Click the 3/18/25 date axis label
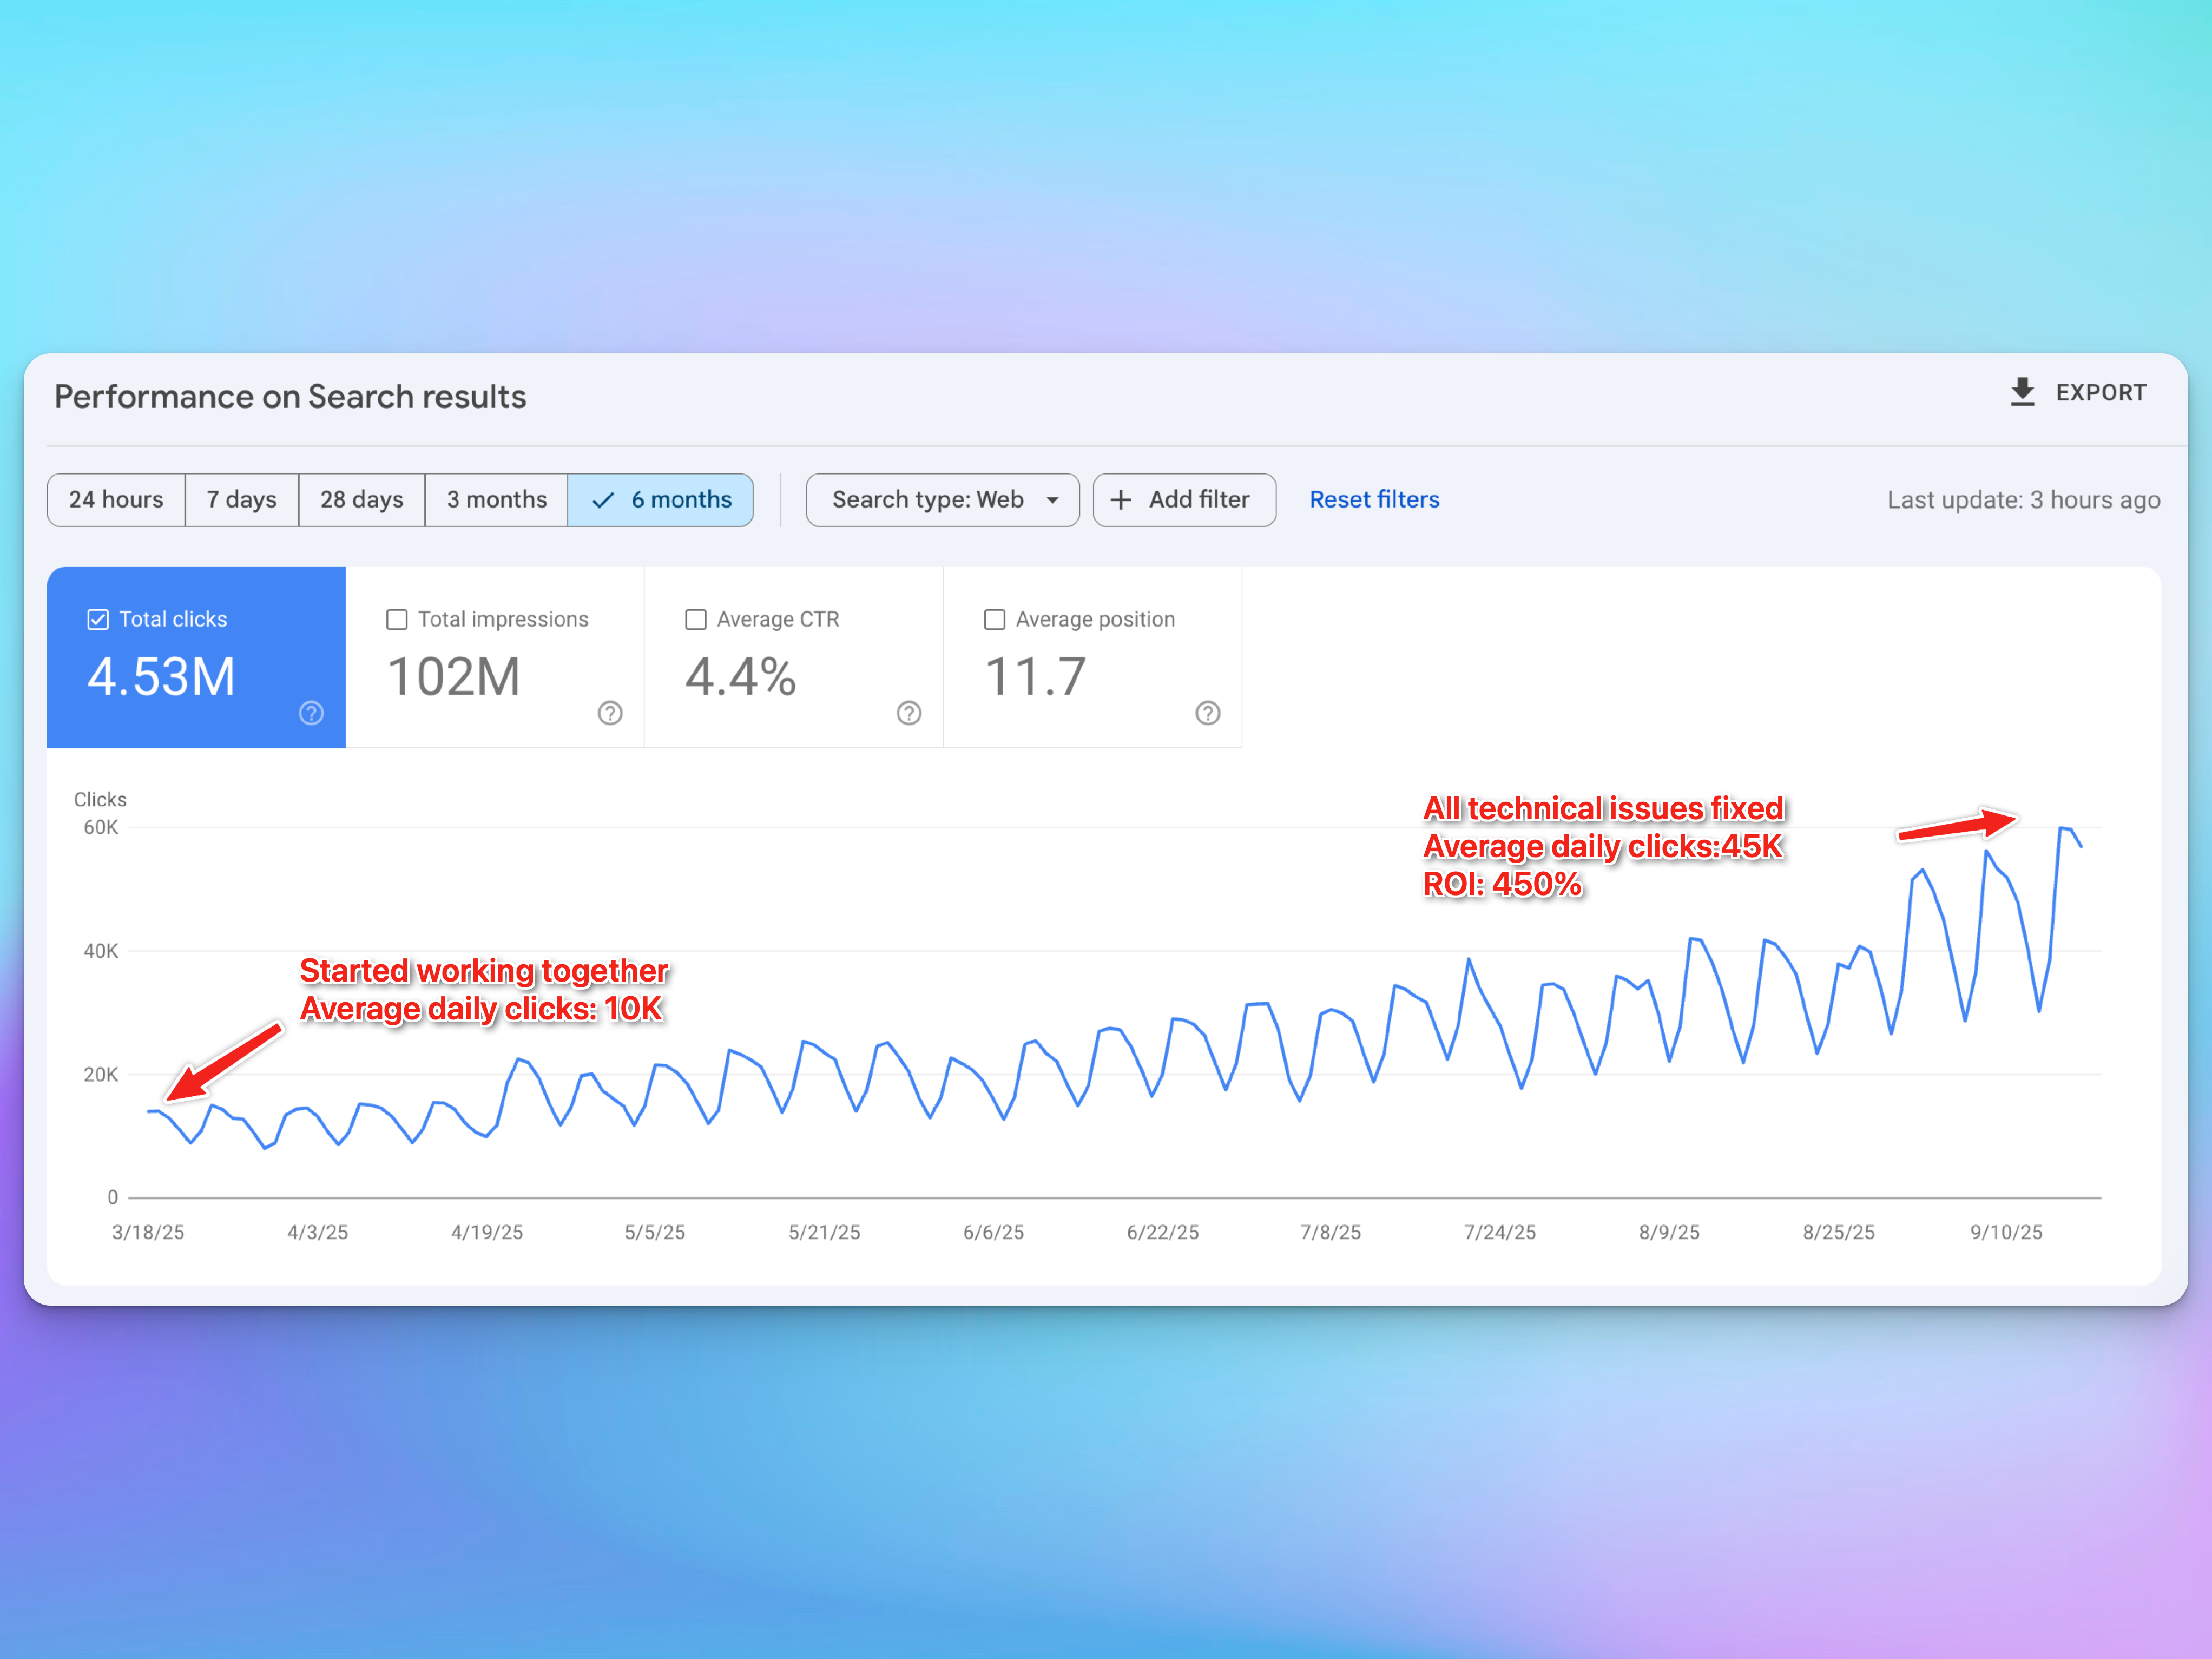The height and width of the screenshot is (1659, 2212). click(x=148, y=1233)
